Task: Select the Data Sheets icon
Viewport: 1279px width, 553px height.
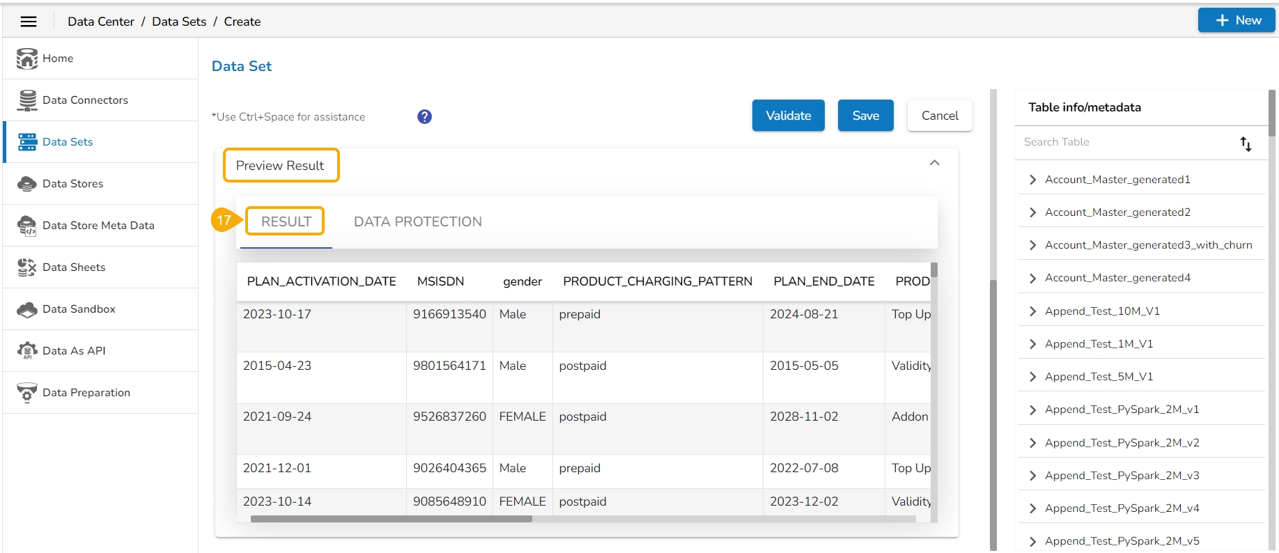Action: pos(27,267)
